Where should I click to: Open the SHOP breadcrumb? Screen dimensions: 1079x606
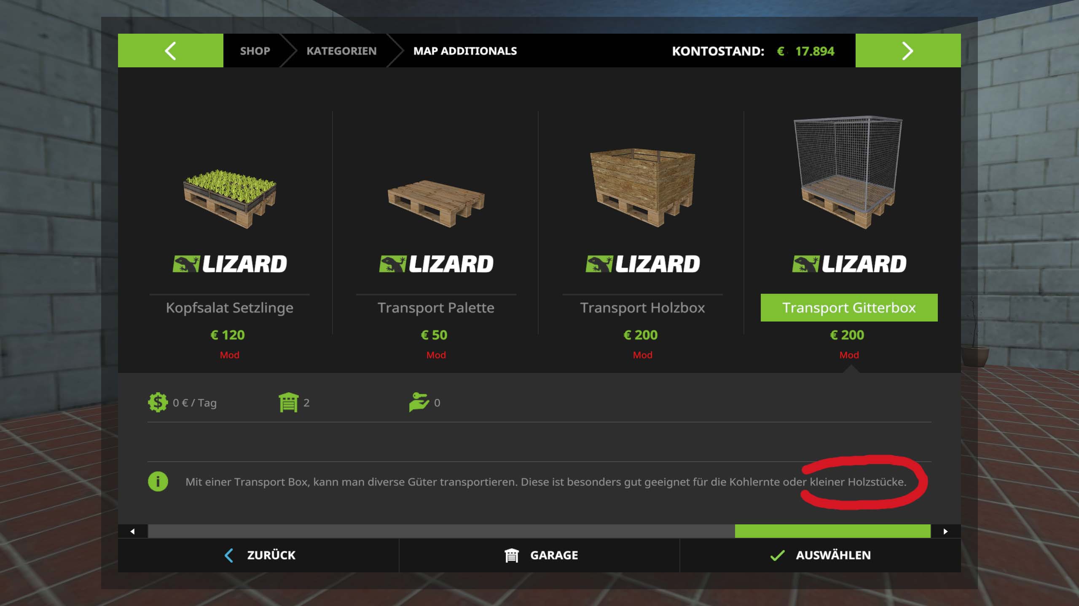coord(255,51)
